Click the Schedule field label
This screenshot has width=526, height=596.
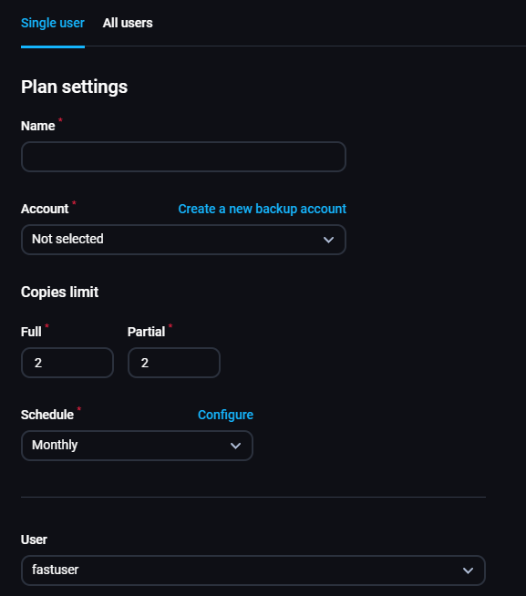click(47, 415)
